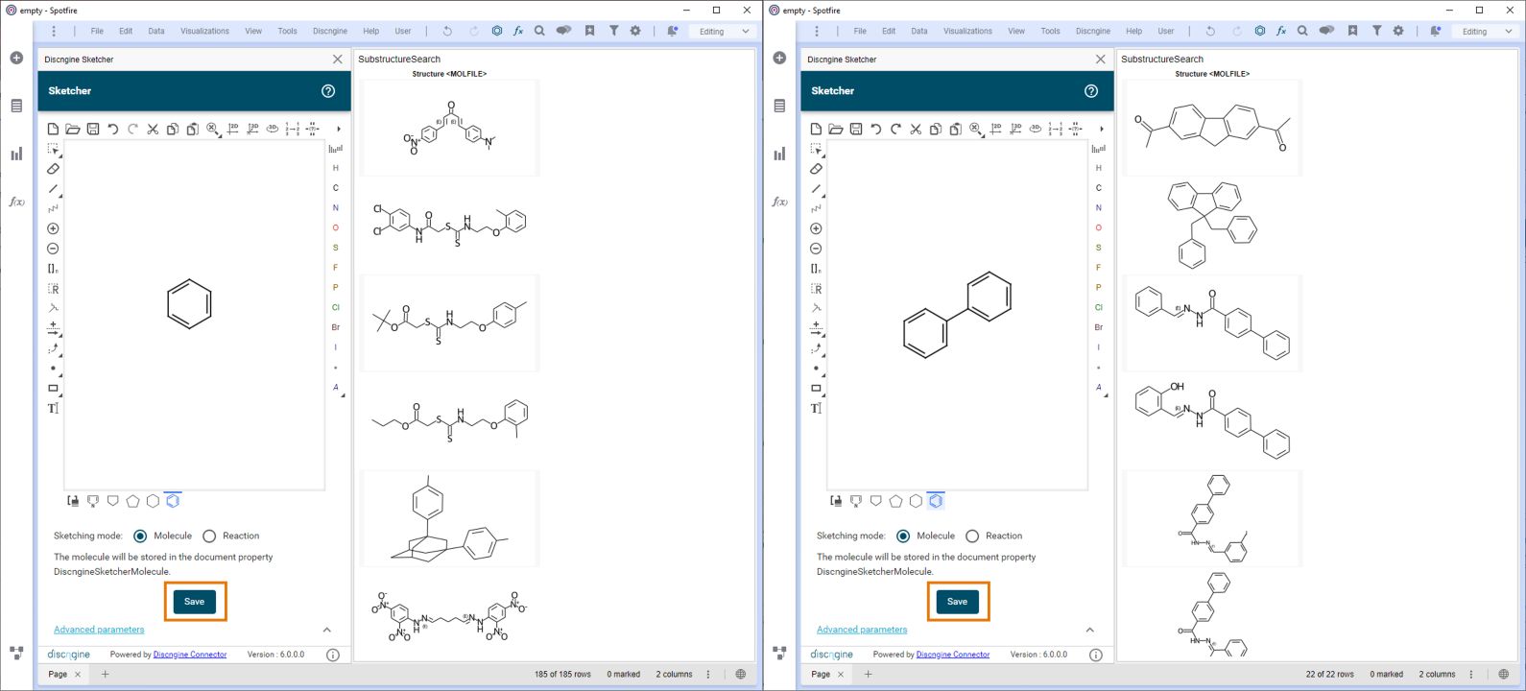Collapse Advanced parameters chevron in right window
The width and height of the screenshot is (1526, 691).
pos(1090,630)
